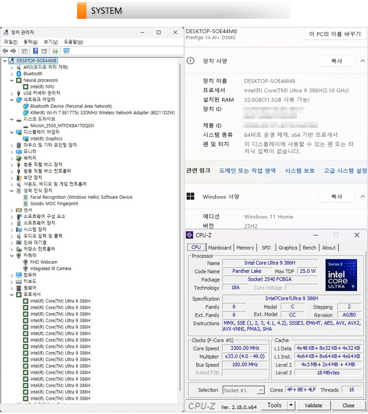Click the Validate button in CPU-Z
This screenshot has width=368, height=414.
(x=313, y=405)
